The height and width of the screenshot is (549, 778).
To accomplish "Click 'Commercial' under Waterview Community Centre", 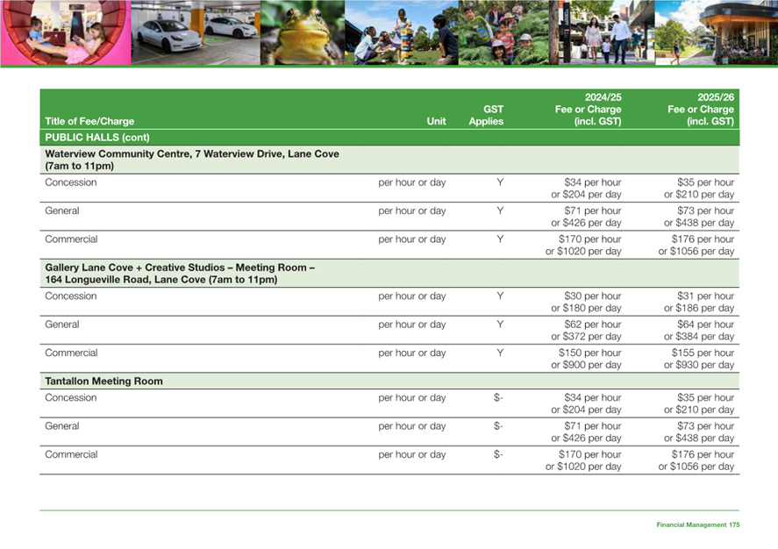I will coord(71,239).
